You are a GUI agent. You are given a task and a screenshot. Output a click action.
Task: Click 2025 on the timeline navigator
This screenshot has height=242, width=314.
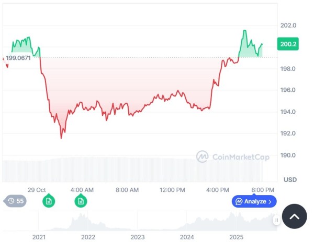(236, 237)
